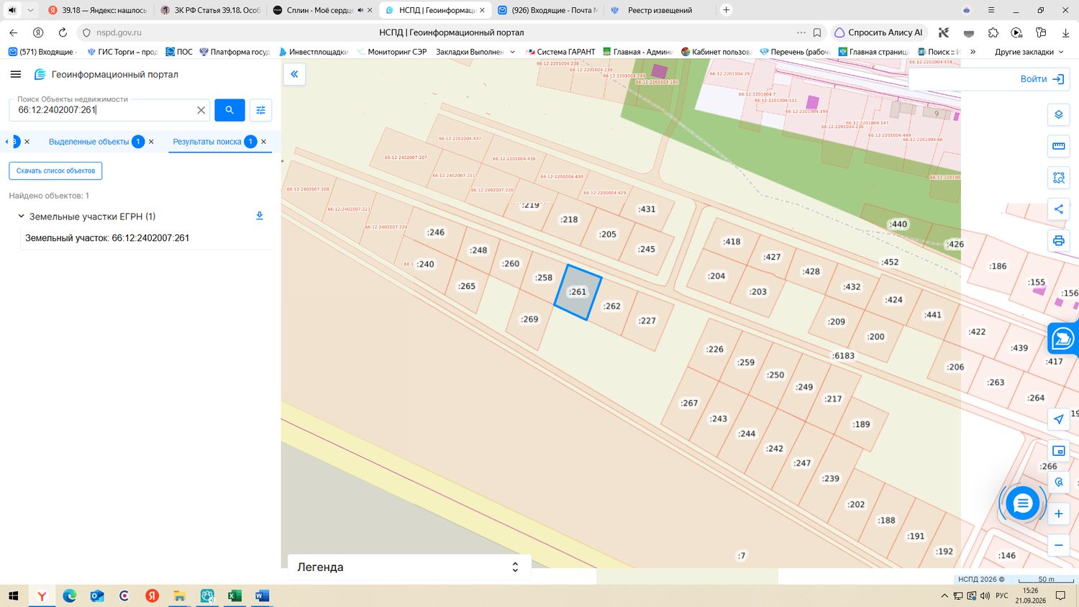Click Скачать список объектов button
Screen dimensions: 1079x607
[x=55, y=171]
